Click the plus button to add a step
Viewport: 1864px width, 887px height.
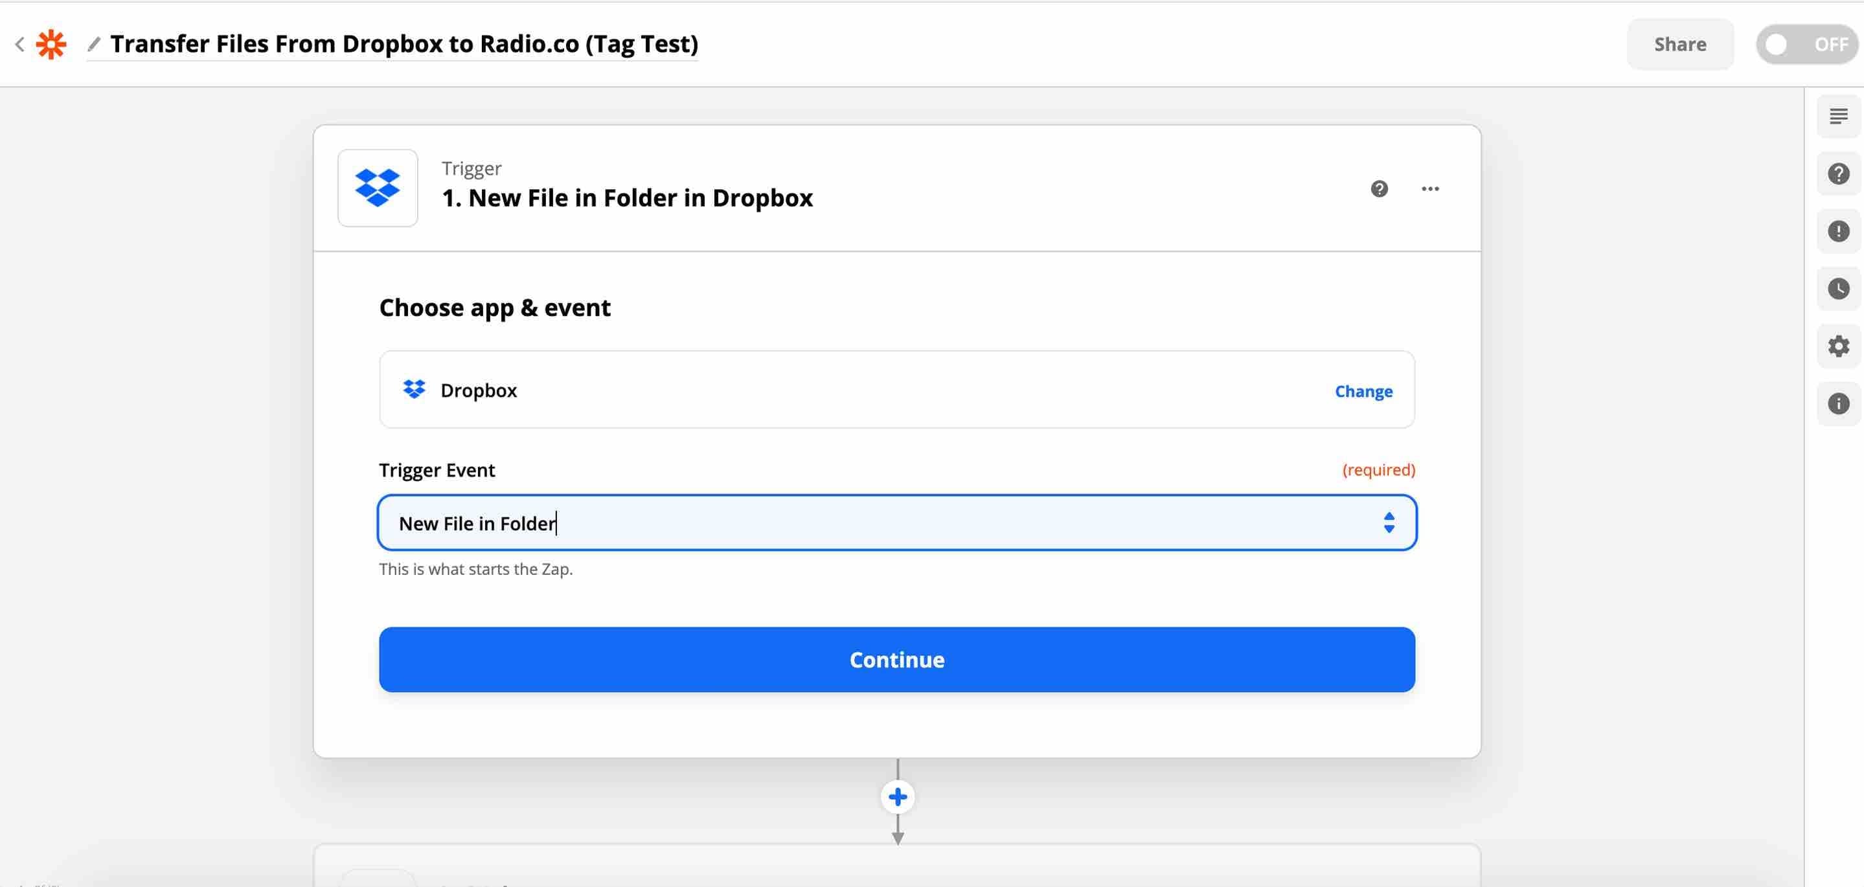897,796
